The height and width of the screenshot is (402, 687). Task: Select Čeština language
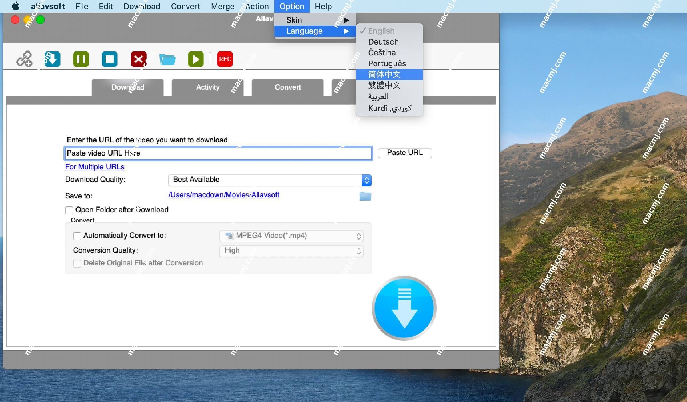tap(389, 53)
